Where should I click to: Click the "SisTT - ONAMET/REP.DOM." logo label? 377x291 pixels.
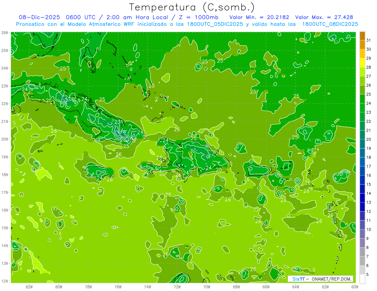(320, 279)
